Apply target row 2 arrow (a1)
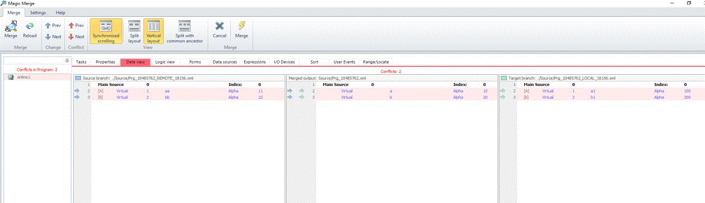Image resolution: width=705 pixels, height=203 pixels. pyautogui.click(x=502, y=90)
